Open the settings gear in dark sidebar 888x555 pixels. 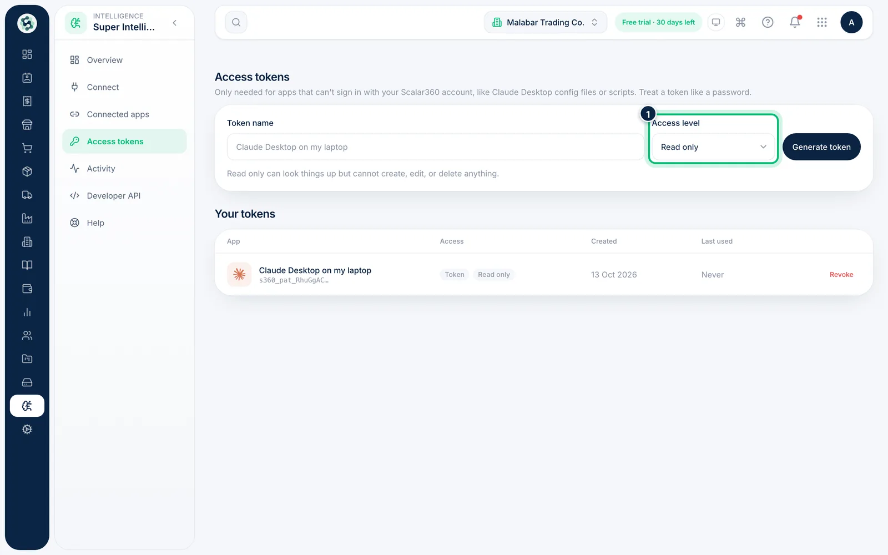pyautogui.click(x=27, y=429)
